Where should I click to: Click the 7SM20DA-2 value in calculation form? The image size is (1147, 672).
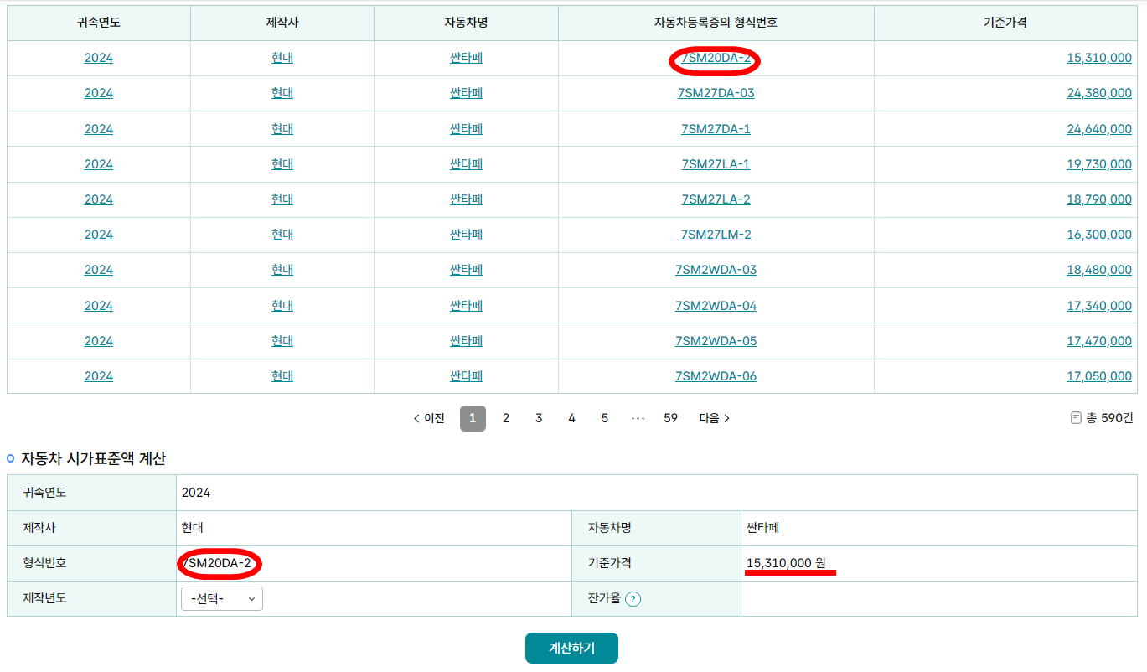coord(217,563)
